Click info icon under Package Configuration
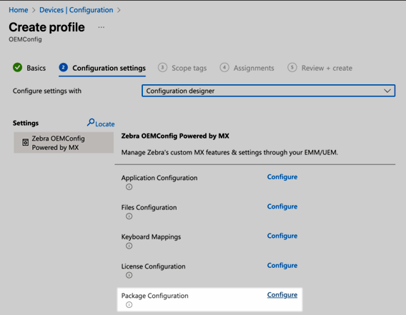406x315 pixels. 129,305
